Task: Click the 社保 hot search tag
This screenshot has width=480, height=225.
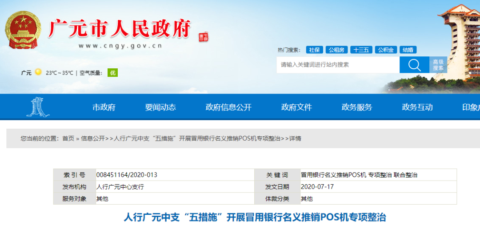Action: (x=314, y=50)
